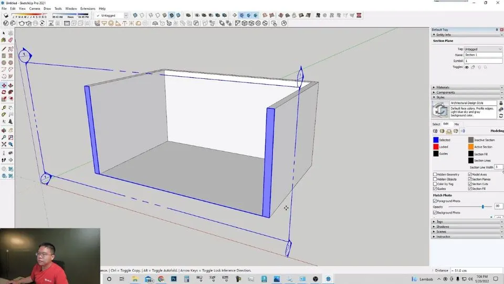Open the Camera menu
The width and height of the screenshot is (504, 284).
(x=35, y=9)
